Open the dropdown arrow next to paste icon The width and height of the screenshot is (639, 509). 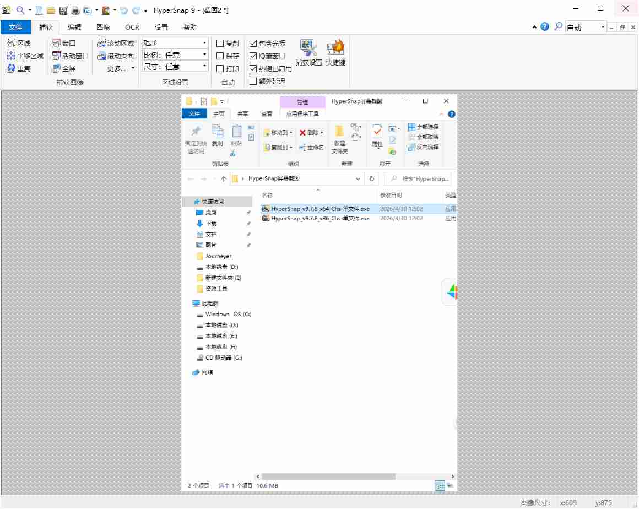(115, 10)
